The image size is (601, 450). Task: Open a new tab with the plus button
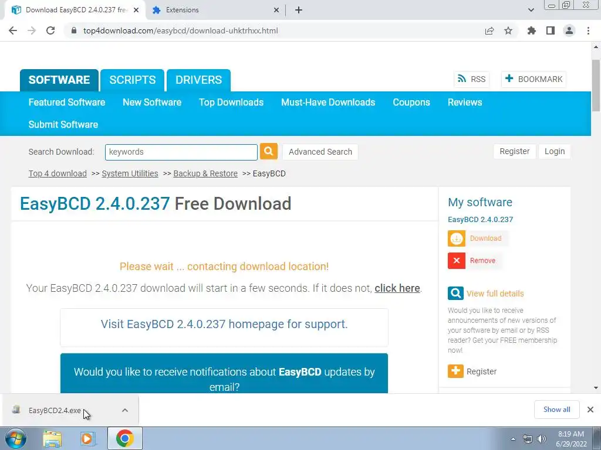click(x=299, y=10)
